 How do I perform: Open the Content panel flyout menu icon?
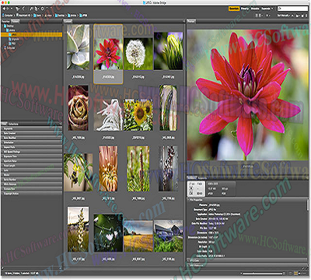pyautogui.click(x=183, y=21)
